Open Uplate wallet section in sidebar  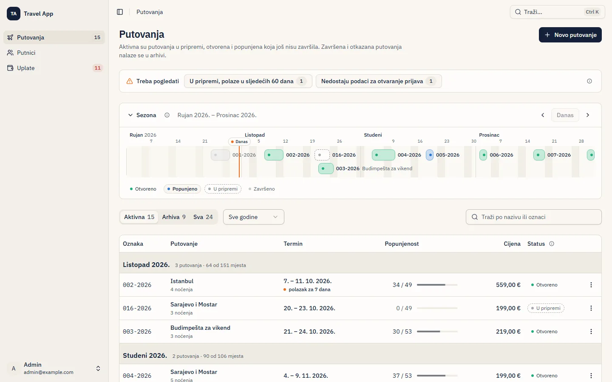[54, 68]
